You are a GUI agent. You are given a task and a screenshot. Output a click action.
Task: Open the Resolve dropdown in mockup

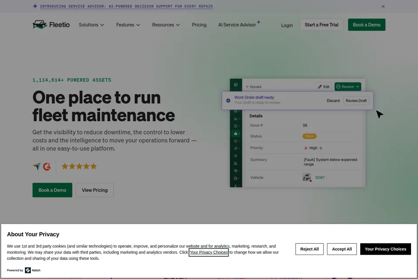pyautogui.click(x=347, y=86)
